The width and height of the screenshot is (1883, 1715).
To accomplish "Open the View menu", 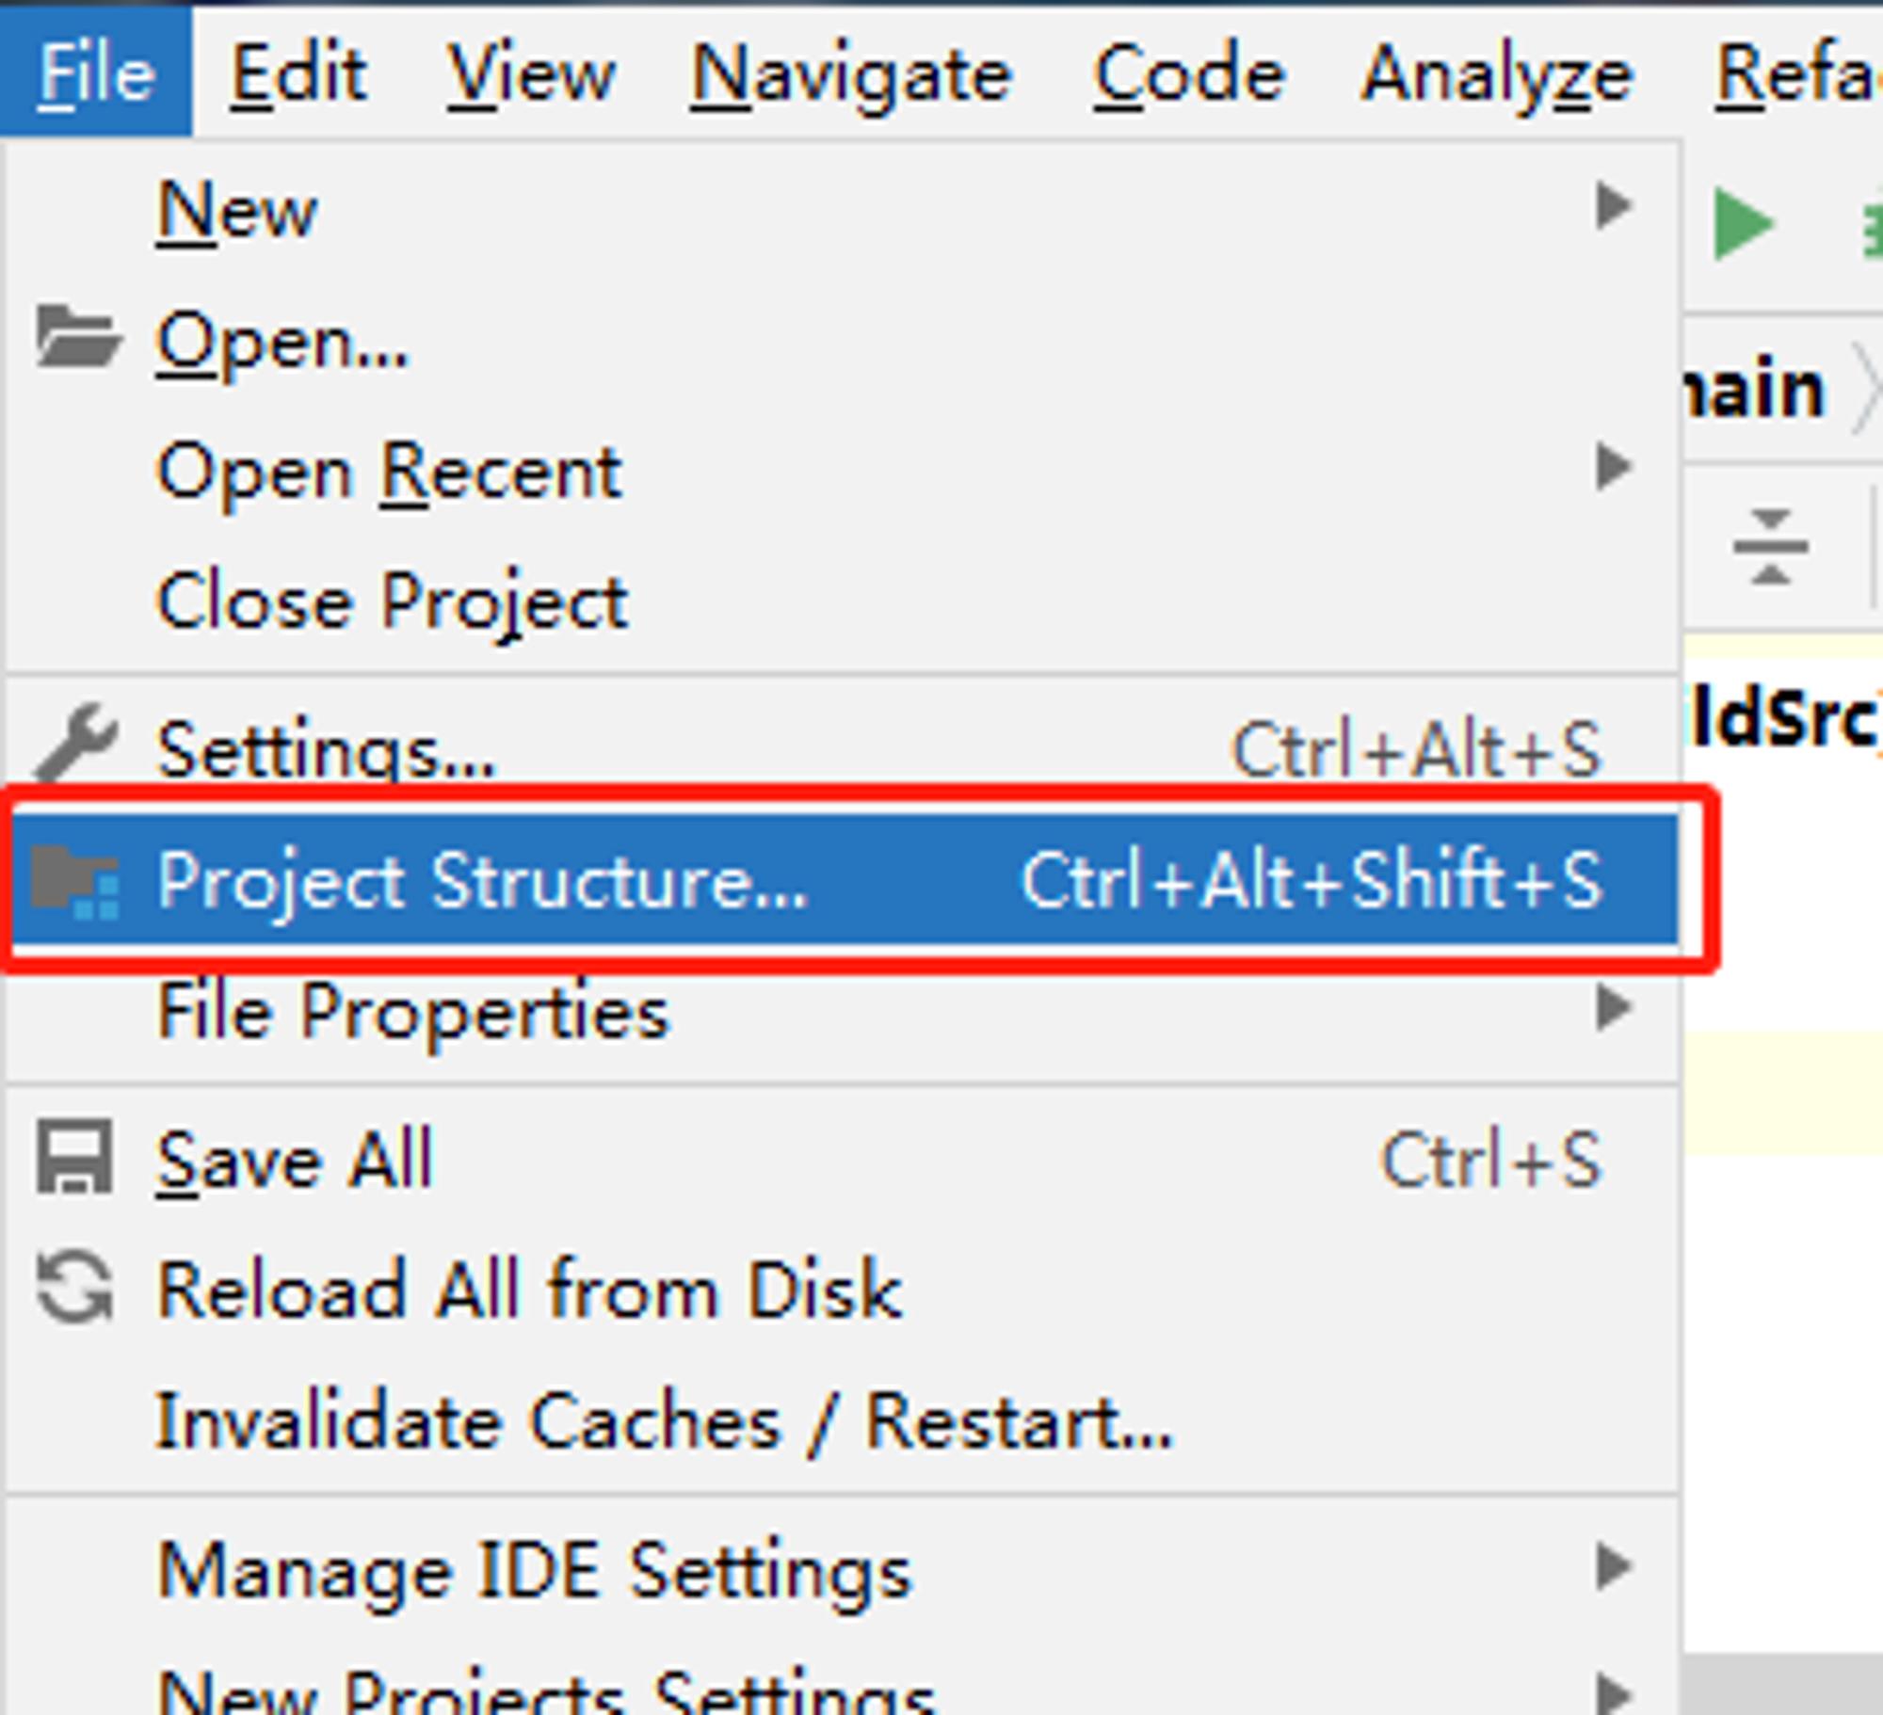I will click(x=531, y=73).
